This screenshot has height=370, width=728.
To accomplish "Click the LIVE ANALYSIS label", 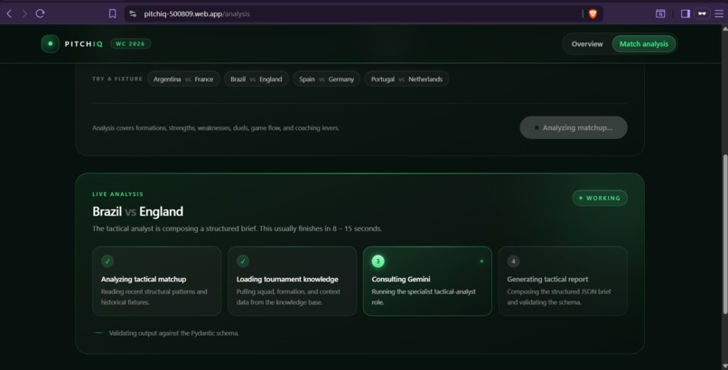I will [x=118, y=194].
